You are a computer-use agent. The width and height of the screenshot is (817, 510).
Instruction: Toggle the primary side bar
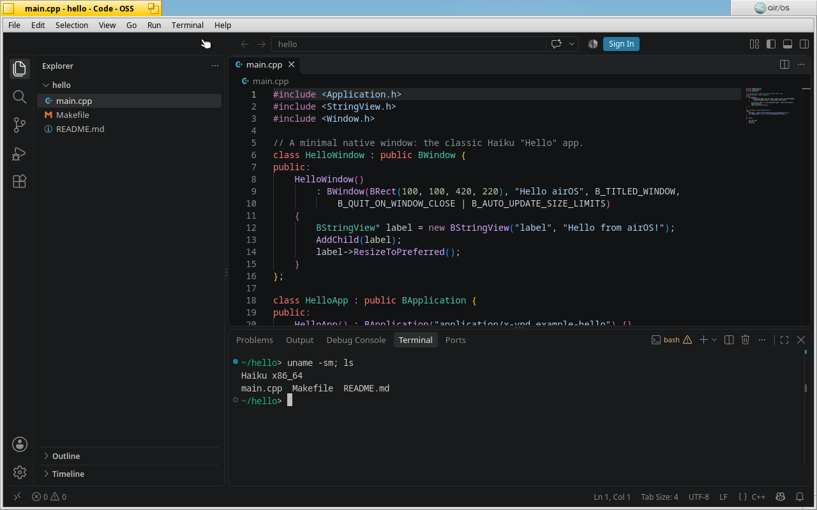[771, 44]
